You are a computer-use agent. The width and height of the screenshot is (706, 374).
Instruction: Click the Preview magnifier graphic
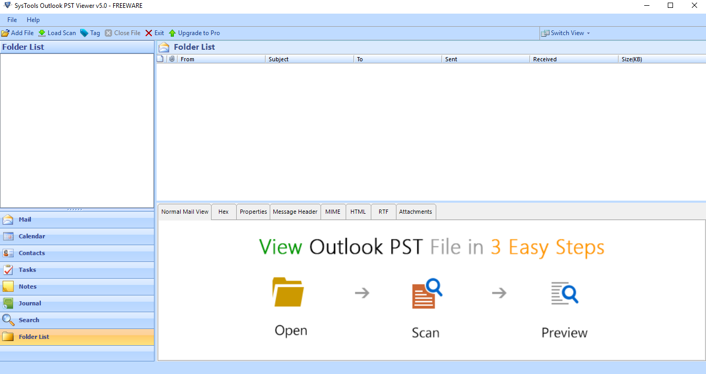tap(565, 292)
